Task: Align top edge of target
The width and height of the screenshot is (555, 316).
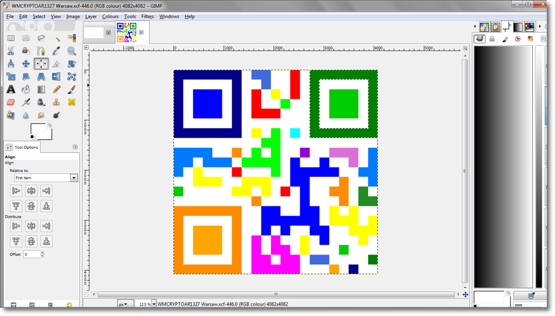Action: [x=16, y=206]
